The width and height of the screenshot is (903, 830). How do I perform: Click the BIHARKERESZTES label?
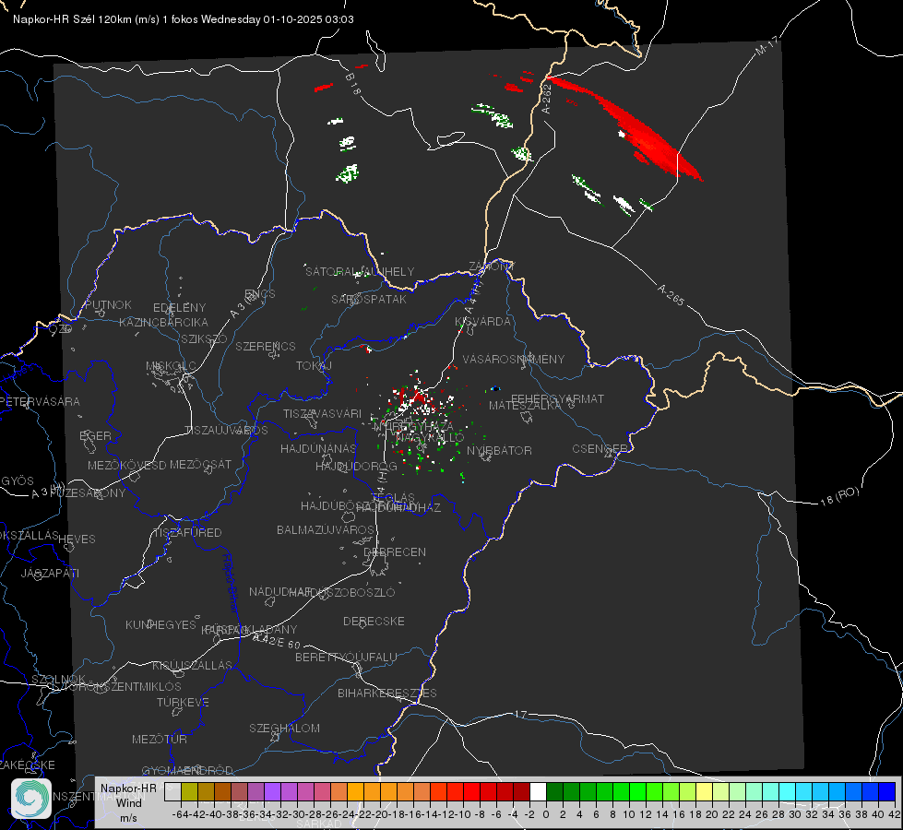tap(387, 694)
